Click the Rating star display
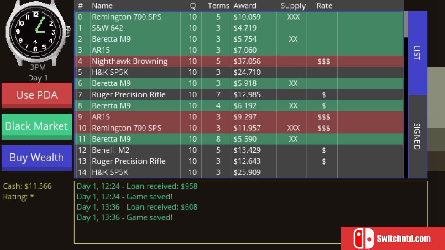The width and height of the screenshot is (445, 250). [19, 197]
